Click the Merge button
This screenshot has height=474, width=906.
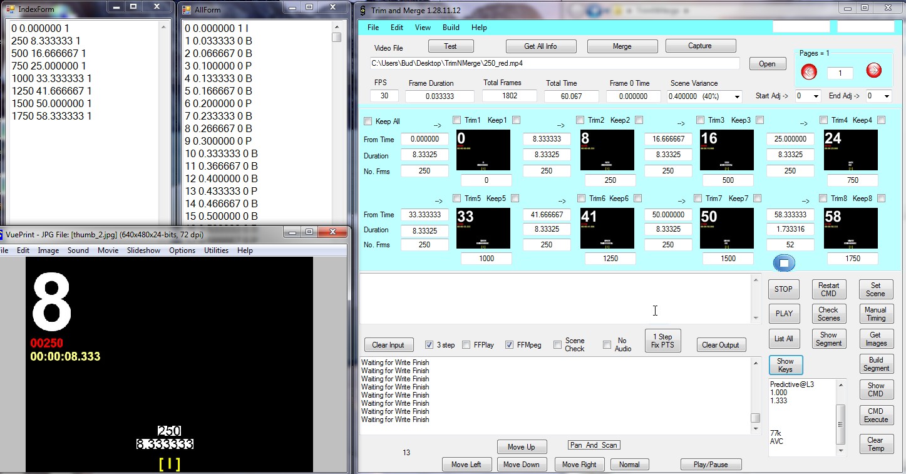point(622,46)
